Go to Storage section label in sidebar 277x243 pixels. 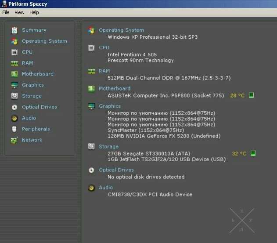[x=32, y=96]
